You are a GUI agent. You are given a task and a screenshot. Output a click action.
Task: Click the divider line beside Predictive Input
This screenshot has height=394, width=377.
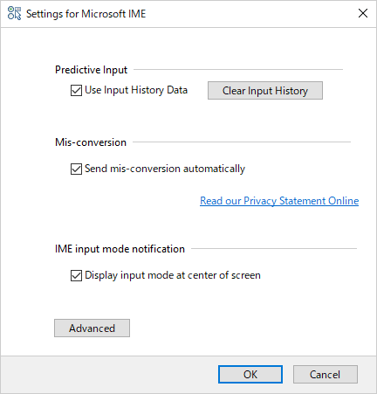pos(238,70)
